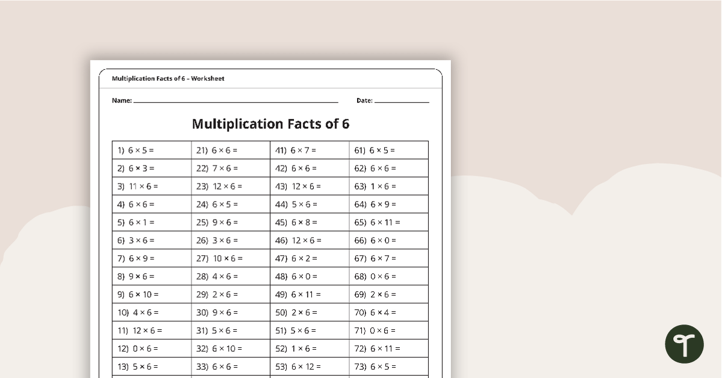Click the 'Multiplication Facts of 6 – Worksheet' header text

(x=168, y=79)
